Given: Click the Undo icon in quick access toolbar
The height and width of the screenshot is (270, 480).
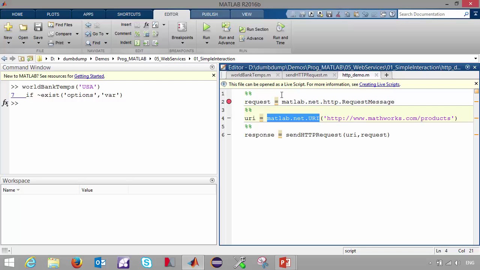Looking at the screenshot, I should click(365, 14).
